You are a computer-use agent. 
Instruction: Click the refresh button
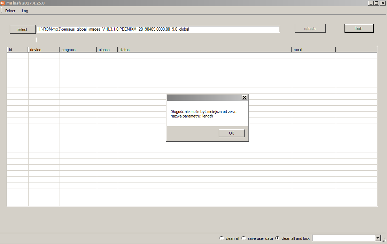coord(310,29)
